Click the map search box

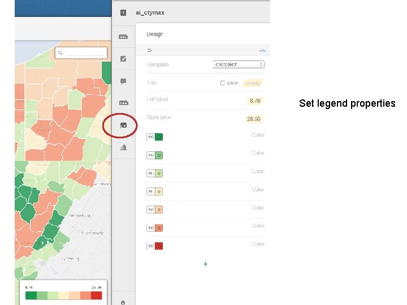tap(81, 53)
